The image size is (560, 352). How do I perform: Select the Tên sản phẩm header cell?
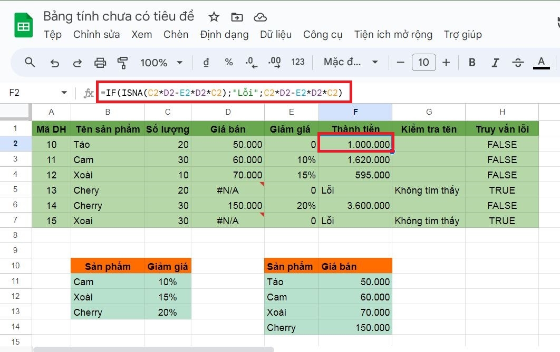[x=108, y=128]
